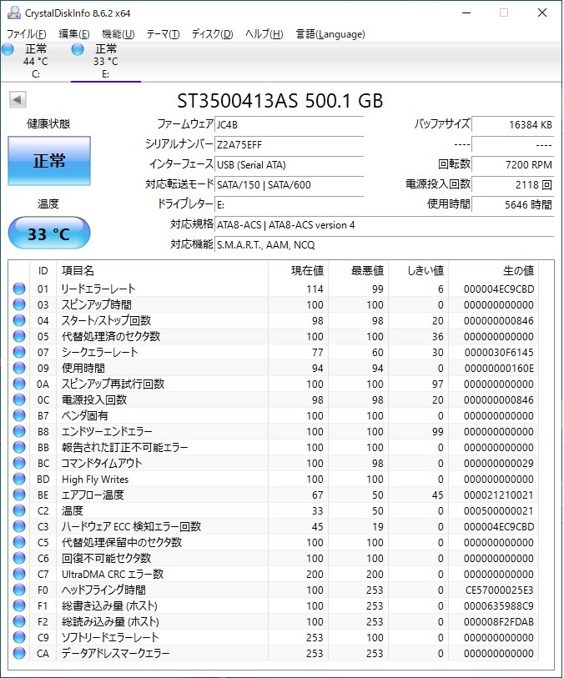Click the power on count value 2118 回

click(513, 184)
